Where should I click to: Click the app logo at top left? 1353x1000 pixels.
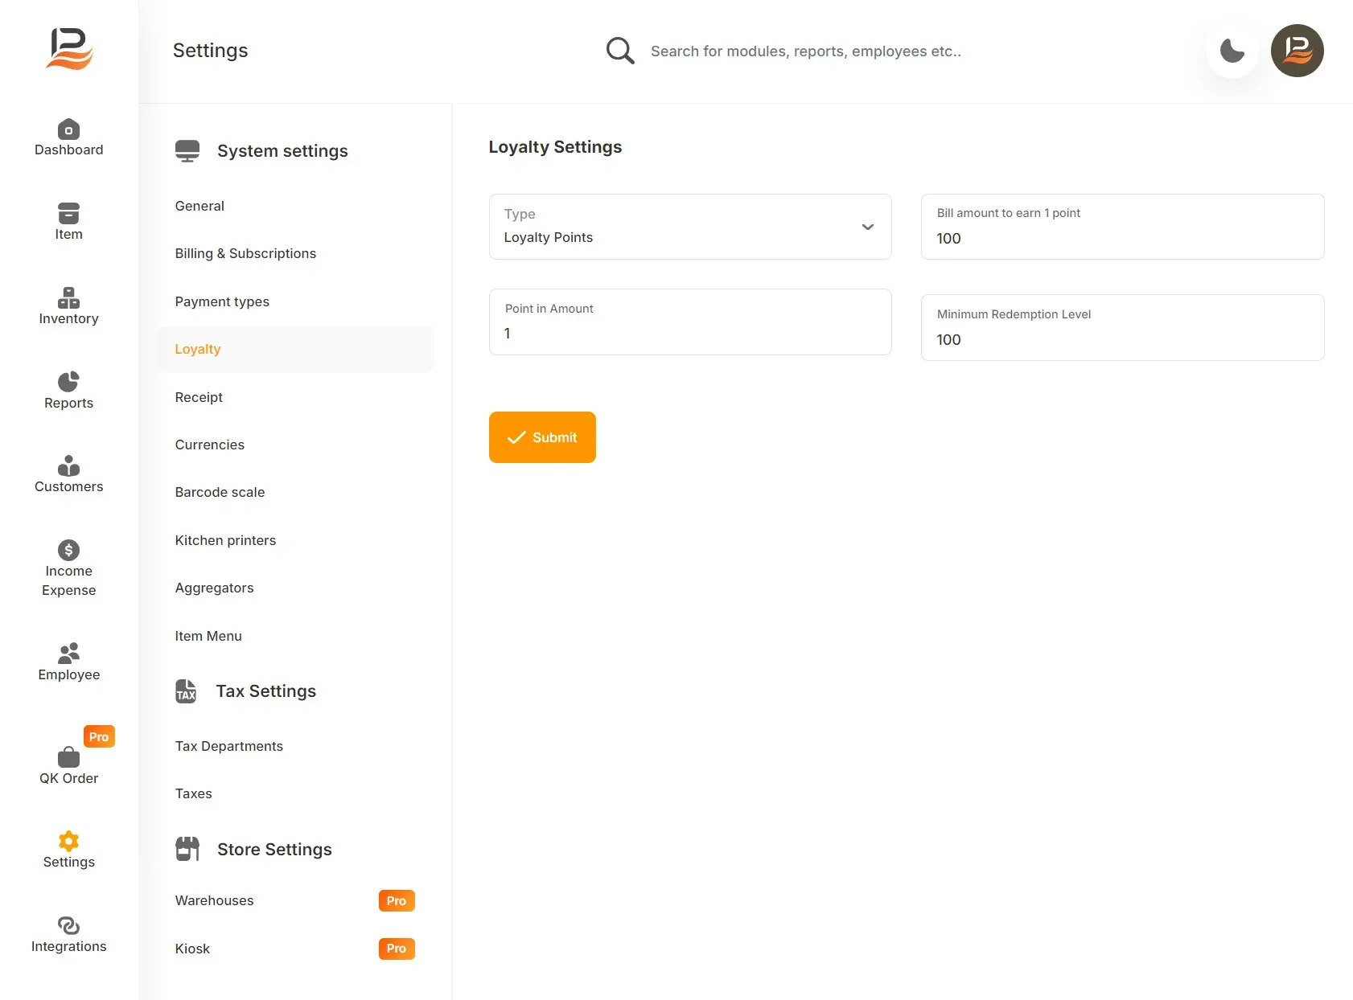pyautogui.click(x=69, y=48)
